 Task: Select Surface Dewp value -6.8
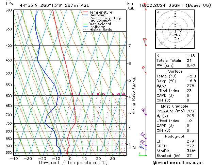pos(191,81)
